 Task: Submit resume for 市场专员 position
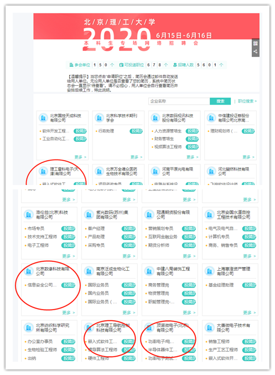tap(68, 229)
